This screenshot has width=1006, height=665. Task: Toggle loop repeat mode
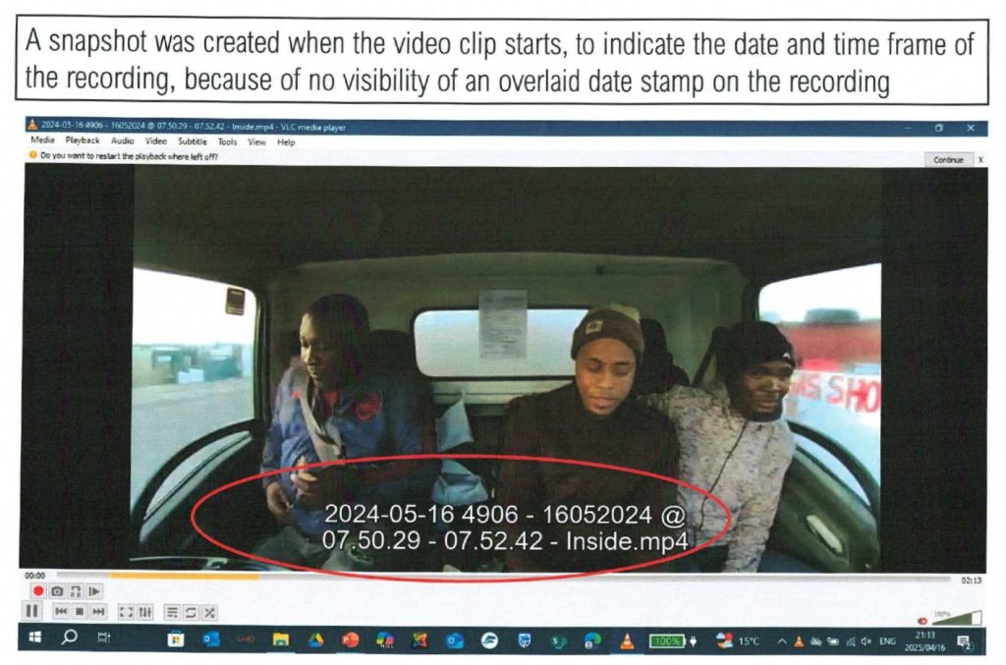click(x=191, y=612)
